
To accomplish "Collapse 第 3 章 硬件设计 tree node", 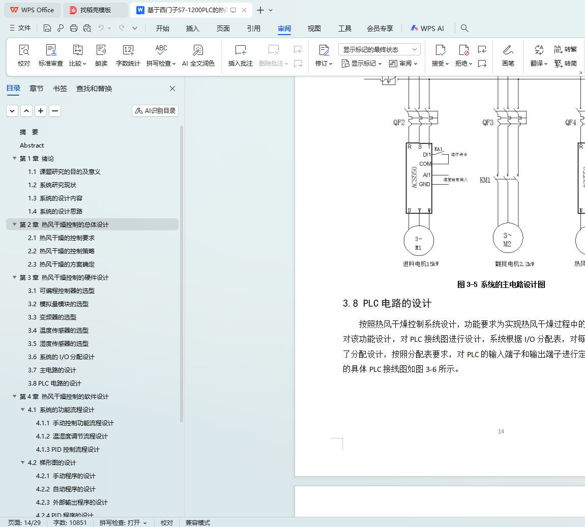I will [15, 277].
